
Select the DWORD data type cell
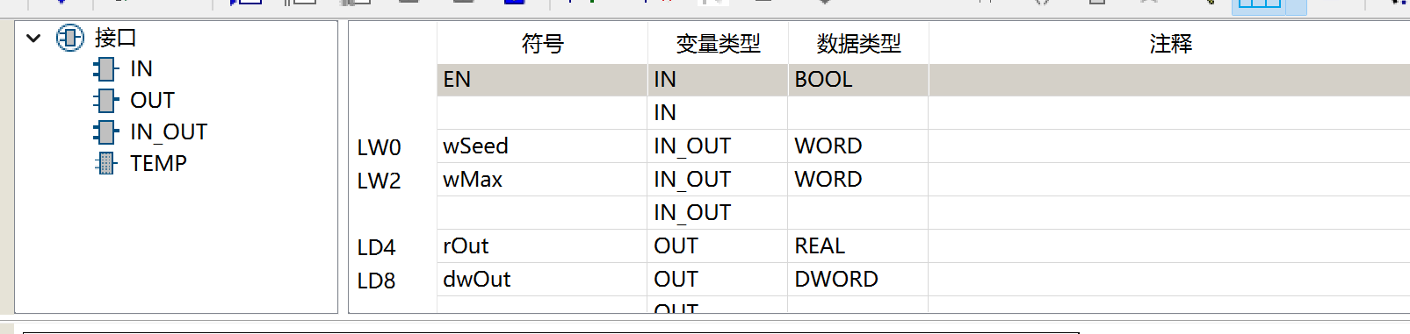858,280
